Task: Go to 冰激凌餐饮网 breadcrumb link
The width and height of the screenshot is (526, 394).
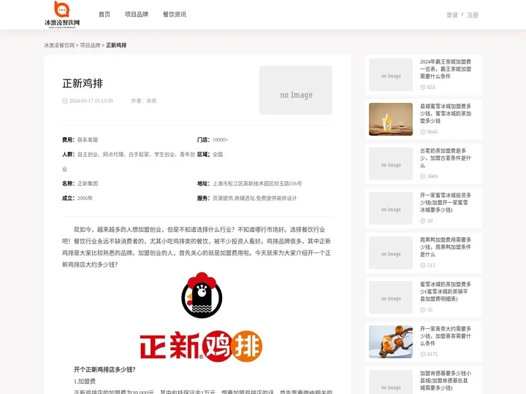Action: tap(59, 45)
